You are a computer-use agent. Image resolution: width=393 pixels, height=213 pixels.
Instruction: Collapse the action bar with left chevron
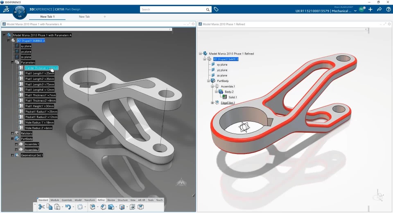click(35, 204)
